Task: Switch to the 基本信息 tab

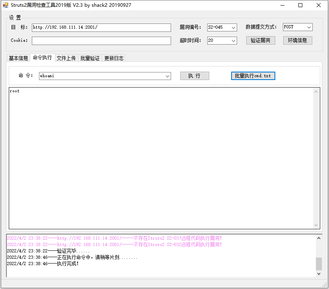Action: click(18, 58)
